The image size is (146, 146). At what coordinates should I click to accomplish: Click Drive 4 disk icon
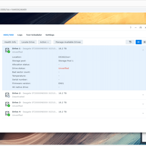coord(7,113)
